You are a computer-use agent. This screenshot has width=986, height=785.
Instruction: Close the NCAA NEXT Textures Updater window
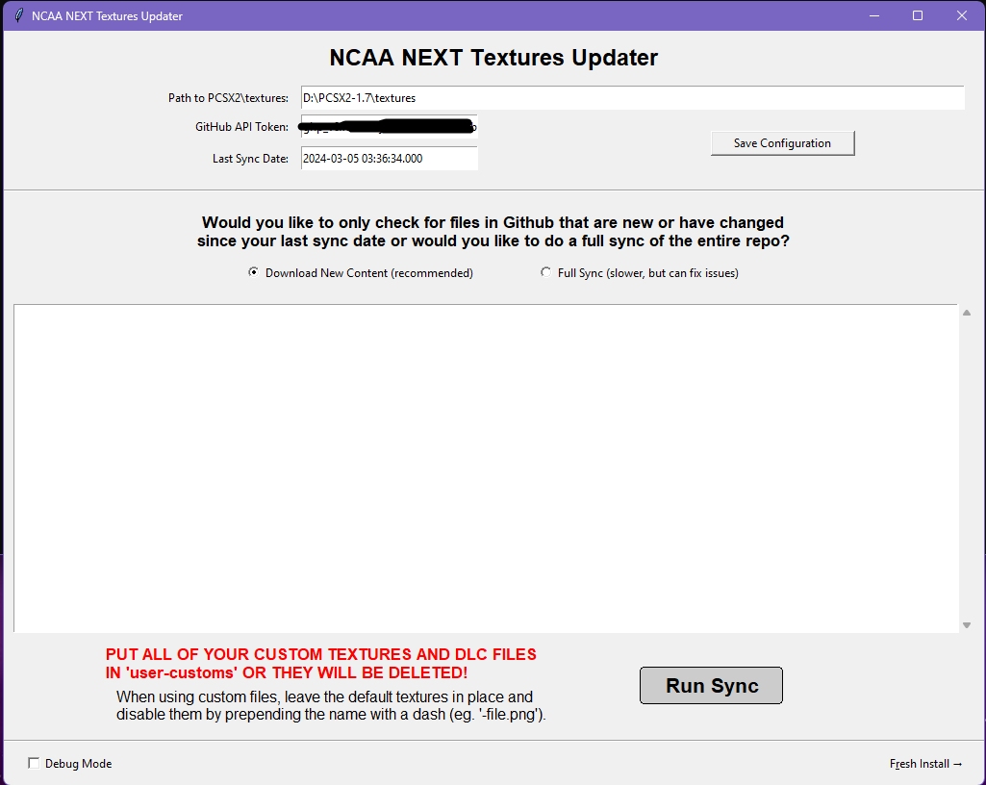[x=962, y=15]
